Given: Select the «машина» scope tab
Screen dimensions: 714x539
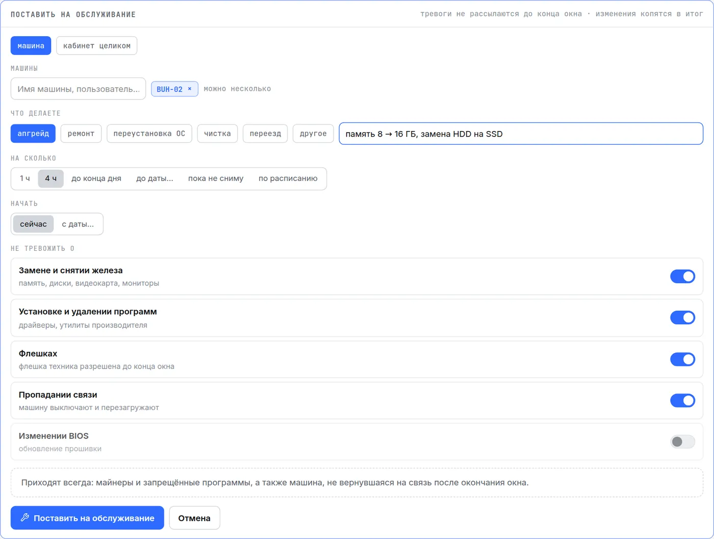Looking at the screenshot, I should pos(31,45).
